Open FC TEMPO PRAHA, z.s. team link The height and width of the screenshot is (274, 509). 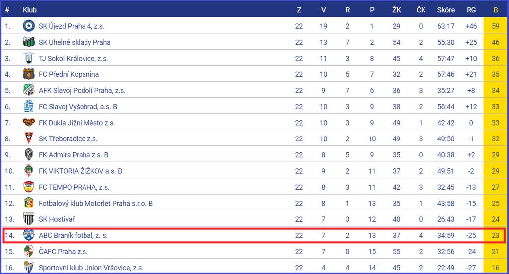(x=74, y=187)
